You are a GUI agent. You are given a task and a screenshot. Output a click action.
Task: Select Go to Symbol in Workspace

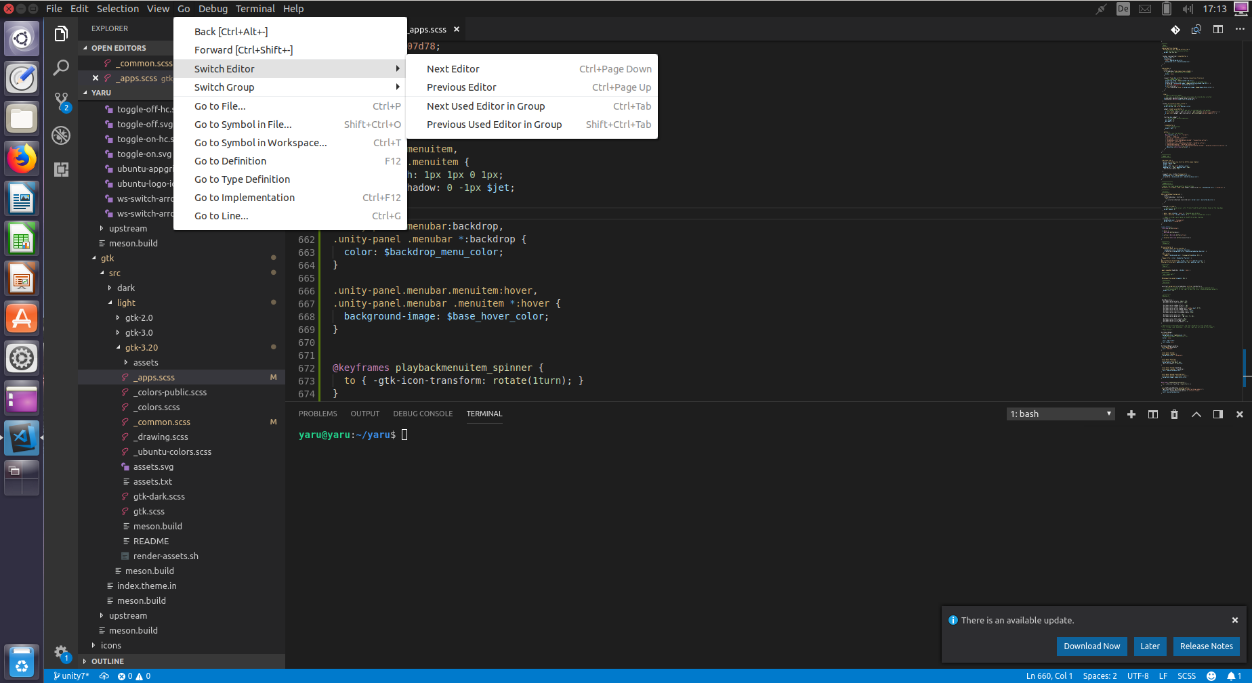pyautogui.click(x=290, y=143)
